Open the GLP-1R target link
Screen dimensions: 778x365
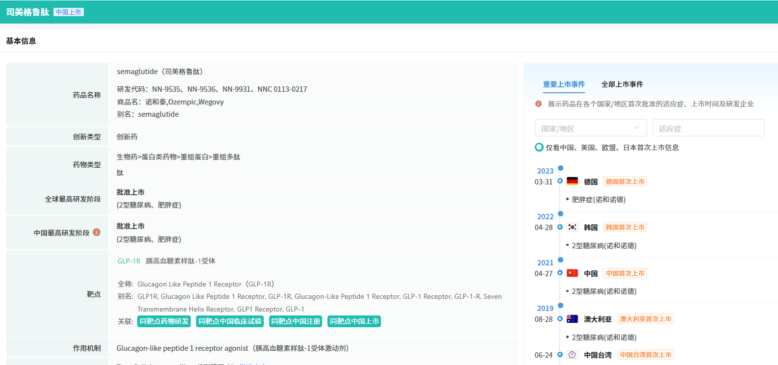(129, 261)
